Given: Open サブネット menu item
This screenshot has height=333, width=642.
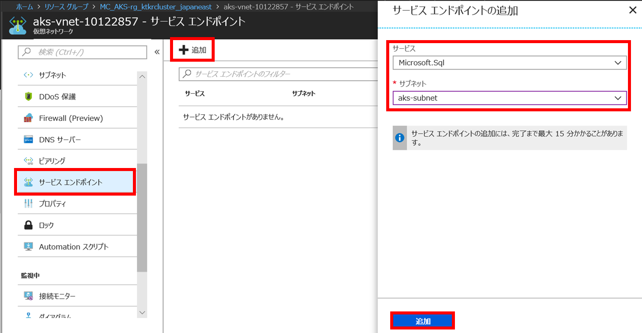Looking at the screenshot, I should 77,75.
